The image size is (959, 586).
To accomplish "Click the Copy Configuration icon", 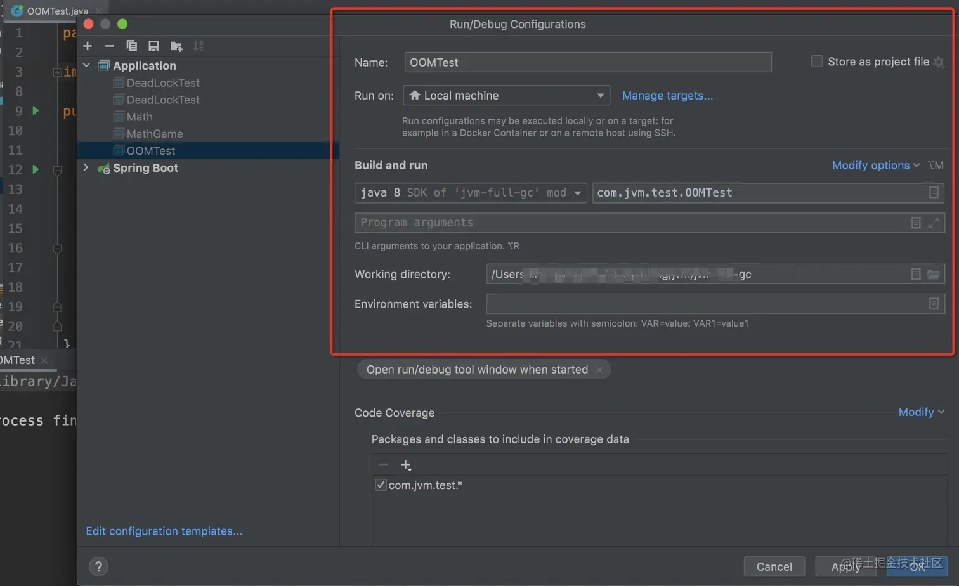I will pos(131,46).
